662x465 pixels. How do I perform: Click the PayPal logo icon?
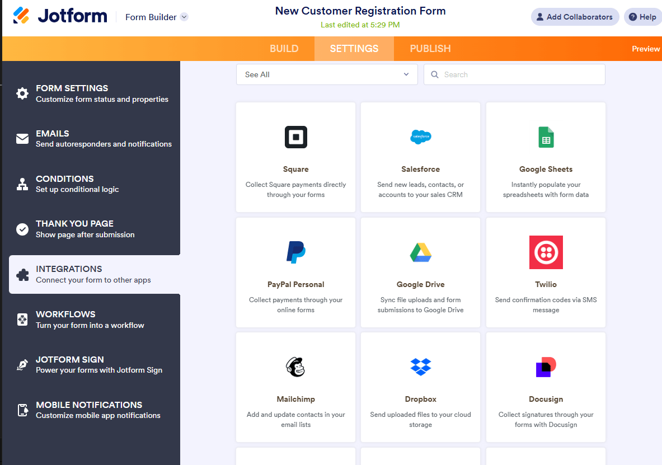tap(296, 252)
